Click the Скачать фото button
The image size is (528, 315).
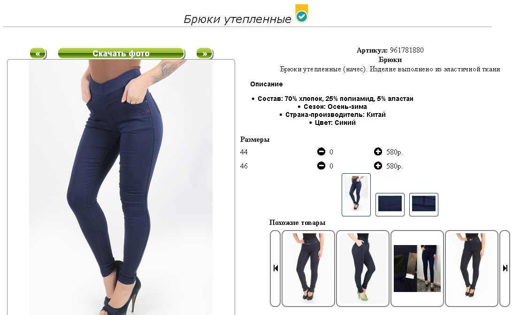coord(121,53)
